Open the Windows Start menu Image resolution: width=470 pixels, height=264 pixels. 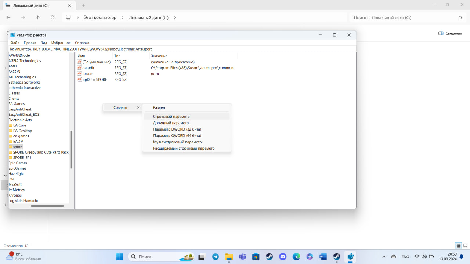120,257
